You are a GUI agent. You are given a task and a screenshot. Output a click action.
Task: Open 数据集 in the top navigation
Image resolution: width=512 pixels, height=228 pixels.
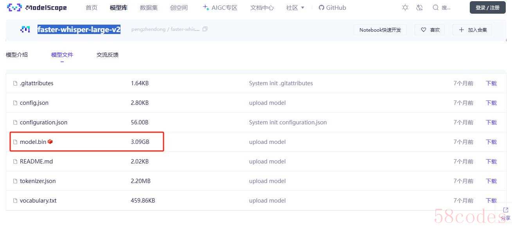click(x=149, y=7)
